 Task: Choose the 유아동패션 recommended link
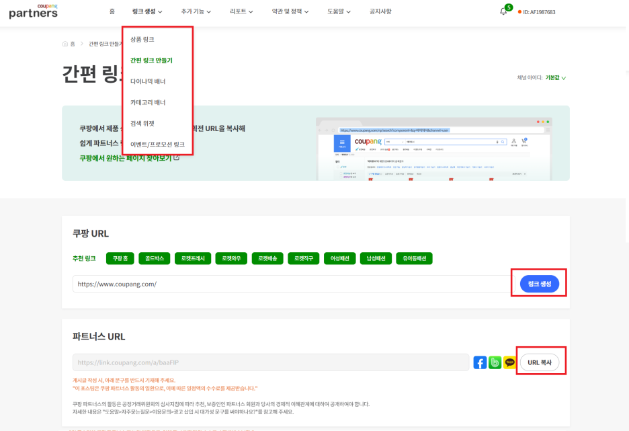point(415,258)
